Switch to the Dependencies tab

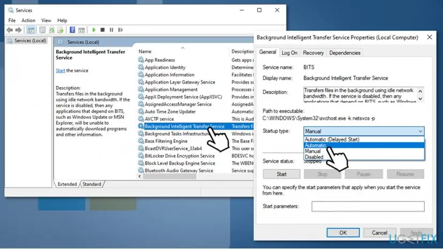click(x=345, y=53)
